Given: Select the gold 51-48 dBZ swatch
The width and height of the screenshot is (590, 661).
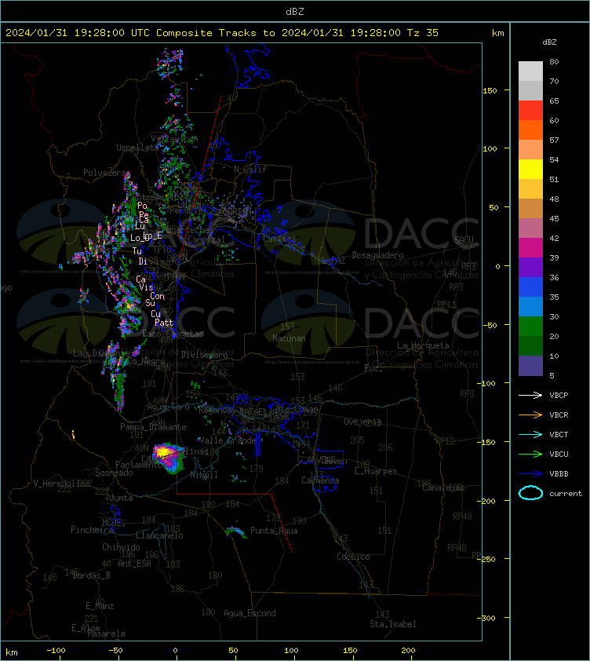Looking at the screenshot, I should (530, 189).
